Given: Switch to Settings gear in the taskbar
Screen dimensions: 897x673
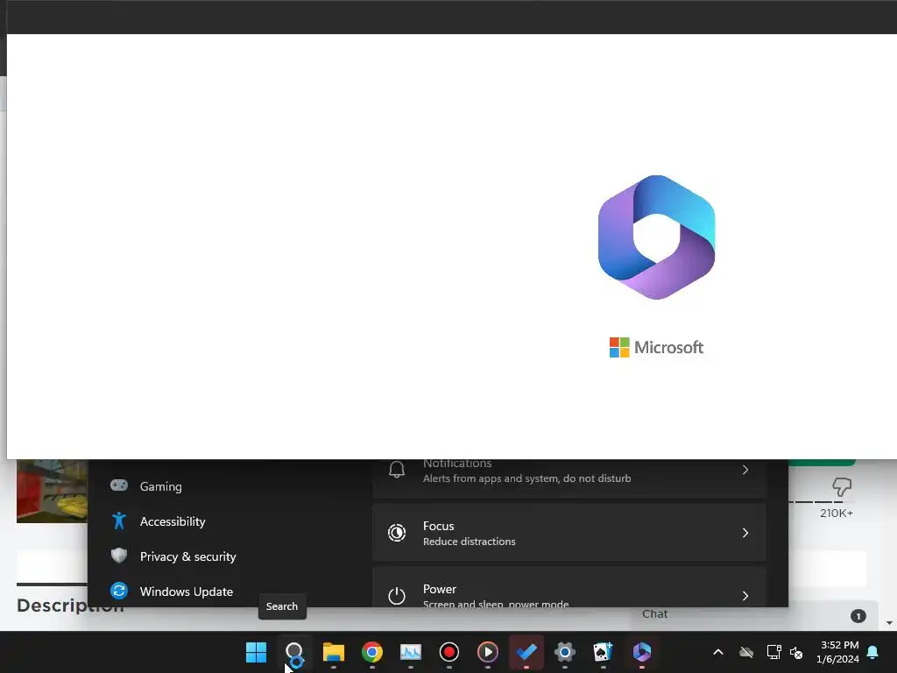Looking at the screenshot, I should click(565, 652).
